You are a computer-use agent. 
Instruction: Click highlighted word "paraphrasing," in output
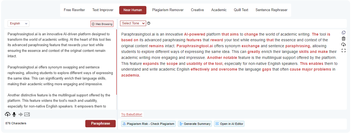click(x=298, y=46)
